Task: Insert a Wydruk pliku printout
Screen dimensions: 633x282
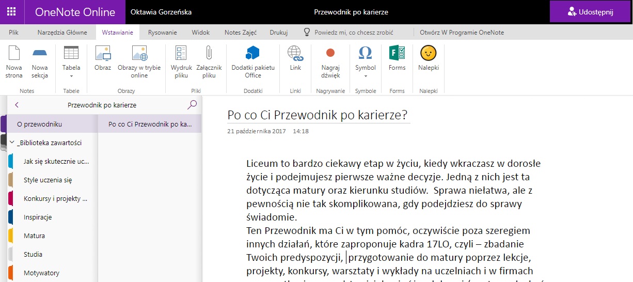Action: click(x=181, y=61)
